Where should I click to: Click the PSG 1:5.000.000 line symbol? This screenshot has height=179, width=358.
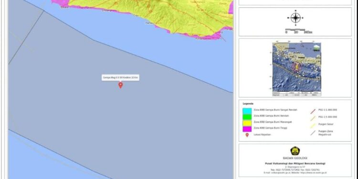coord(313,118)
